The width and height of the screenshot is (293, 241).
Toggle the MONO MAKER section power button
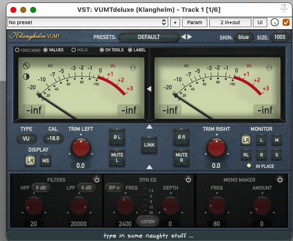pyautogui.click(x=280, y=180)
